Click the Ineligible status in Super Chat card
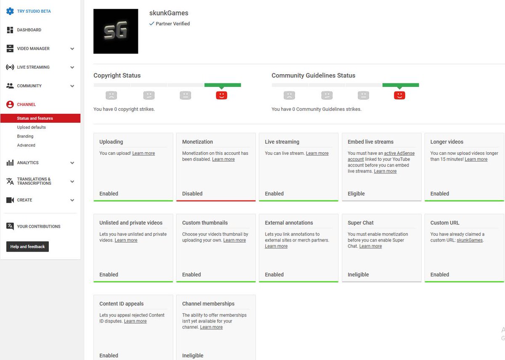The image size is (505, 360). coord(358,275)
